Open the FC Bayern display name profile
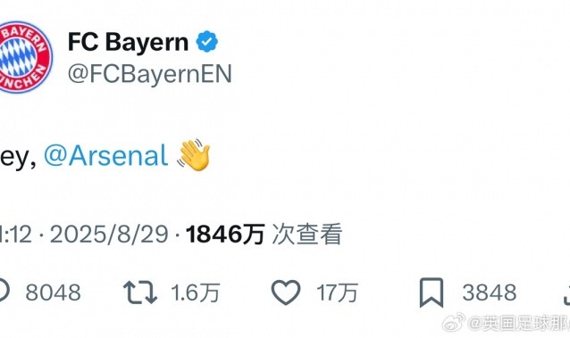The width and height of the screenshot is (570, 338). (x=128, y=42)
